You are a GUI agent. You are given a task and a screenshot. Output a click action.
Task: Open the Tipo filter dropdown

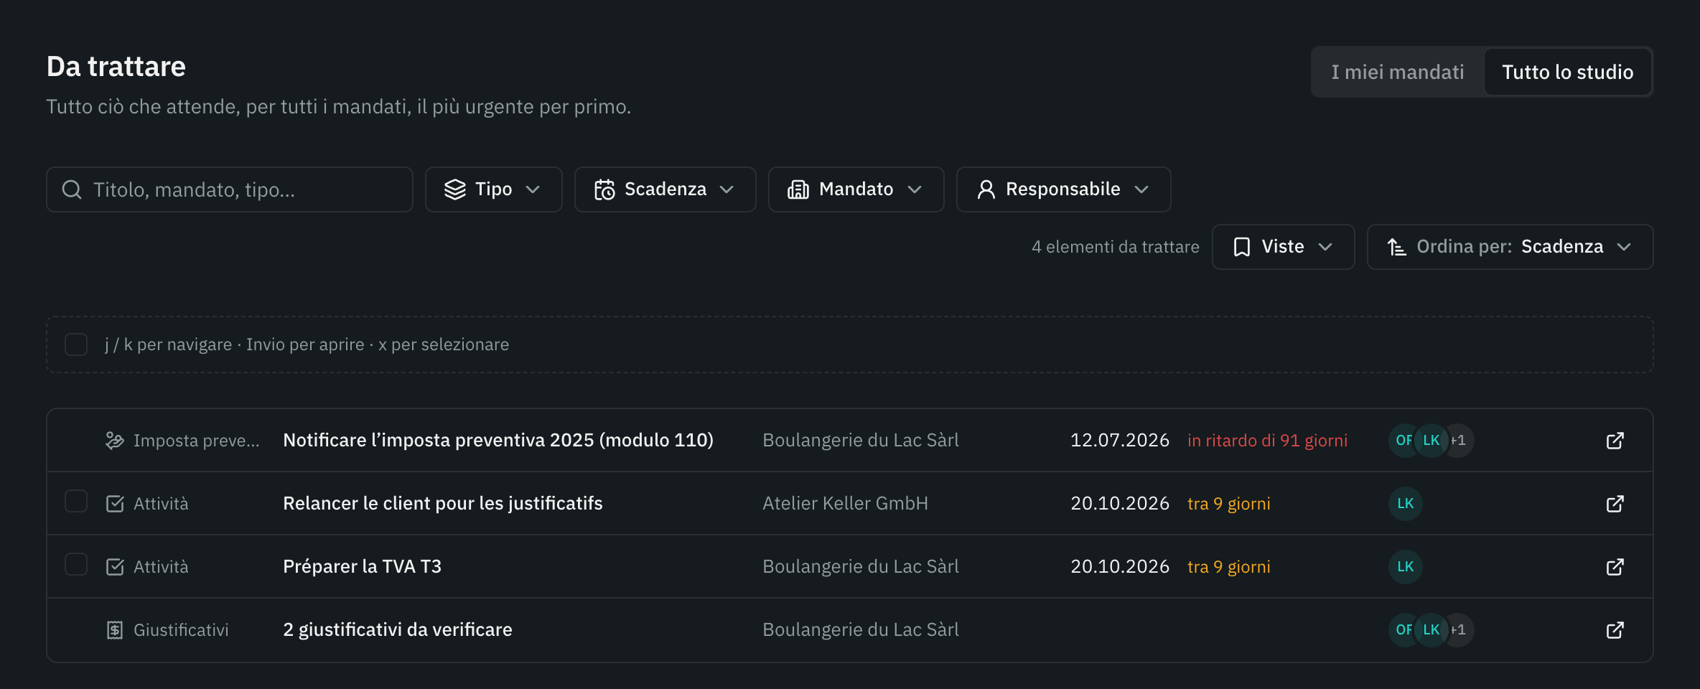pyautogui.click(x=494, y=189)
